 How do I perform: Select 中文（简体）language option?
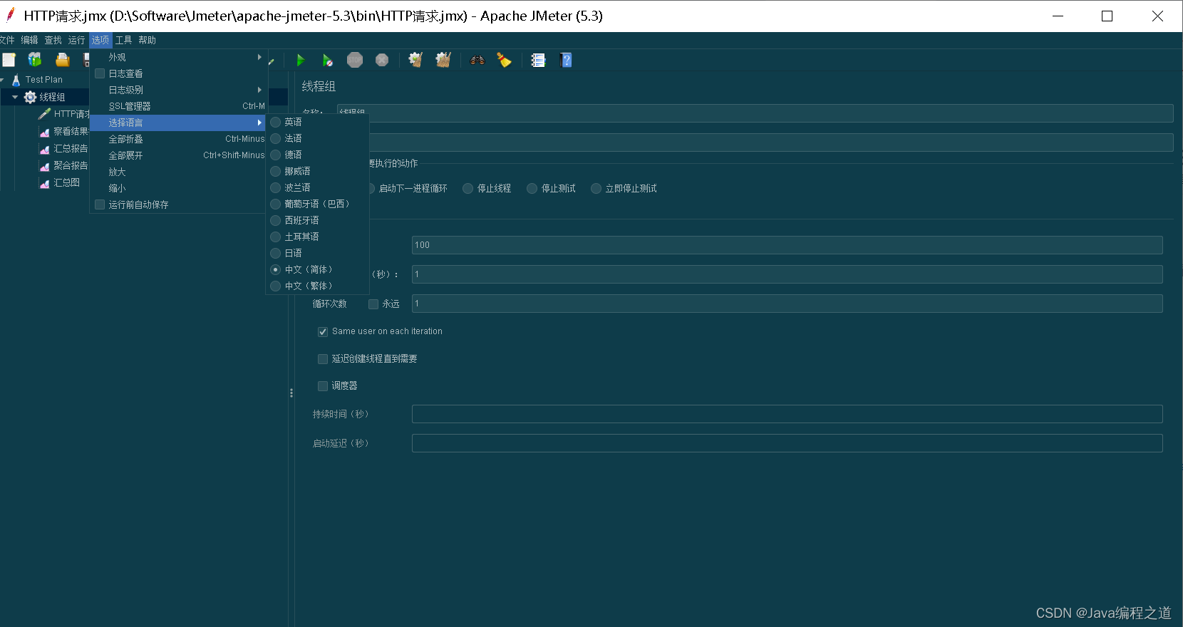click(x=318, y=269)
